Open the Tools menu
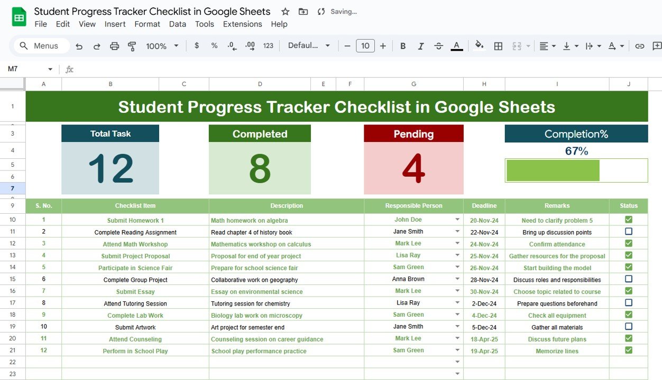Viewport: 662px width, 380px height. point(205,24)
